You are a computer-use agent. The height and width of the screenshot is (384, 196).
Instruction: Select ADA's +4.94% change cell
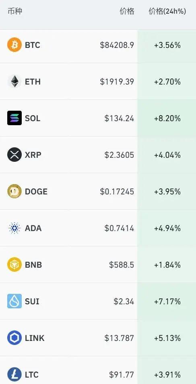click(x=167, y=228)
